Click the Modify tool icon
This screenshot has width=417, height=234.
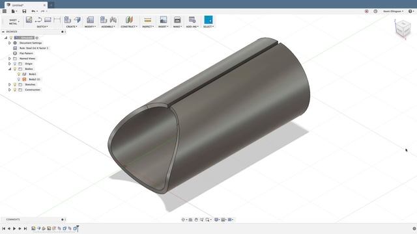tap(90, 19)
